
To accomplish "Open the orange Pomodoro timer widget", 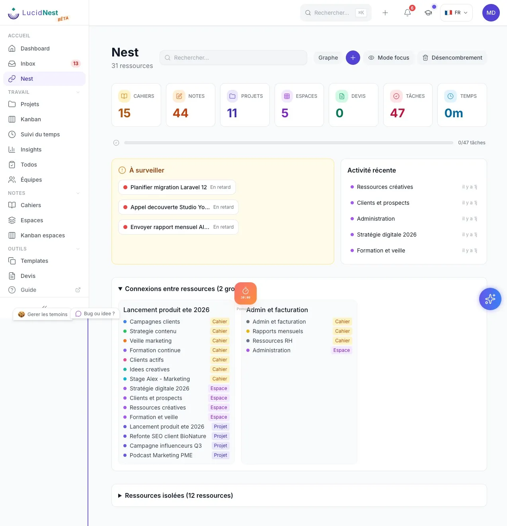I will click(246, 293).
